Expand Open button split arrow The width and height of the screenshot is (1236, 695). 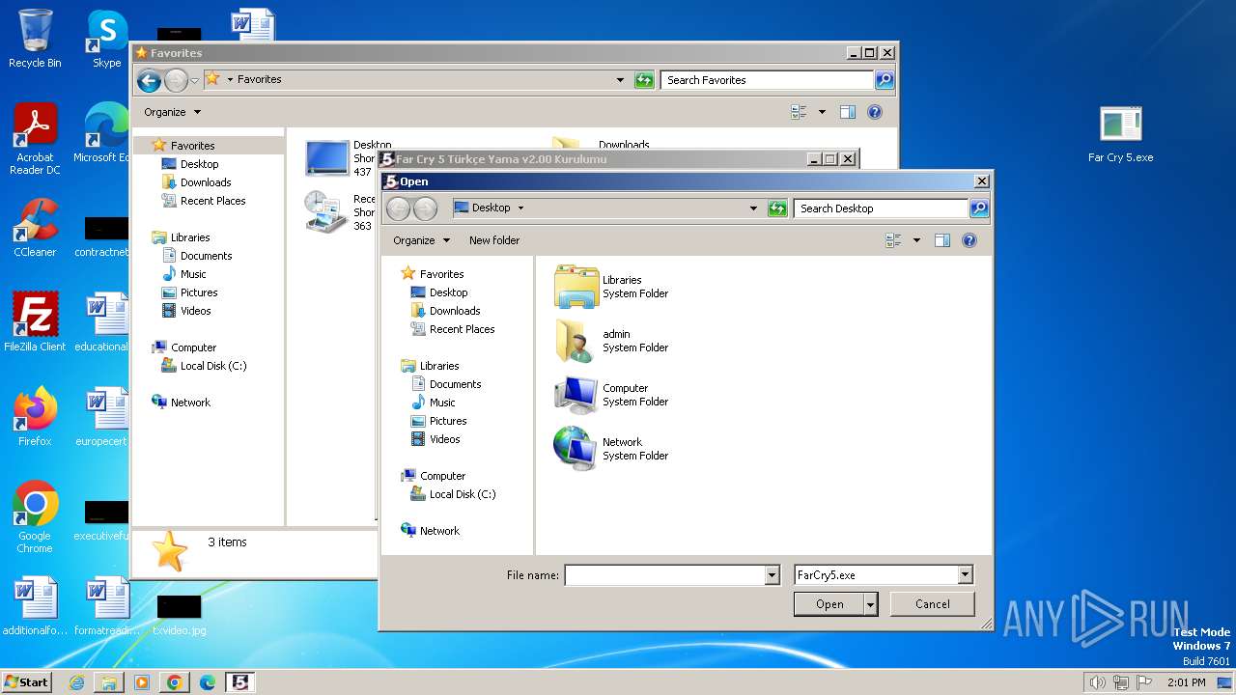tap(871, 604)
